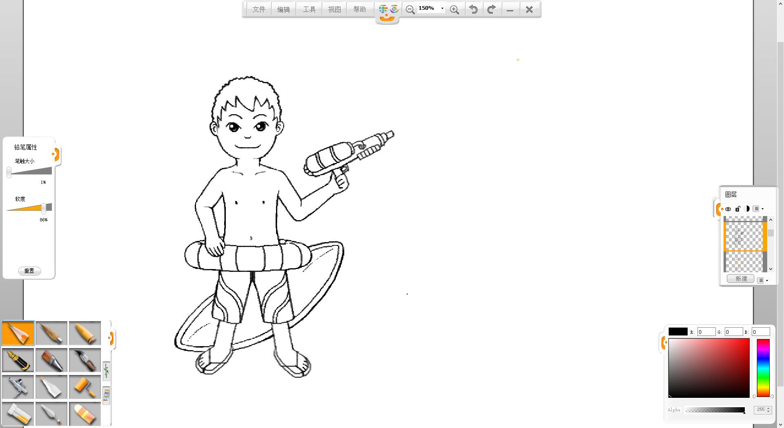Image resolution: width=784 pixels, height=428 pixels.
Task: Click the 重置 reset button
Action: [29, 271]
